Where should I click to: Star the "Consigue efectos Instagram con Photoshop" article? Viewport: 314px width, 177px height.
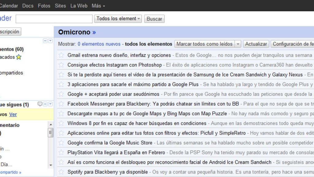60,65
